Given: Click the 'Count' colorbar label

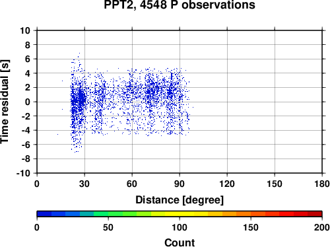Looking at the screenshot, I should (x=180, y=242).
